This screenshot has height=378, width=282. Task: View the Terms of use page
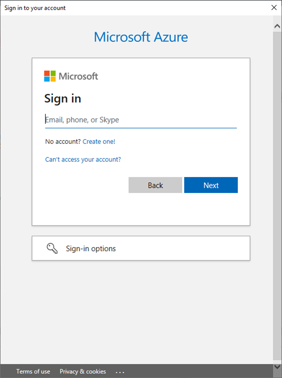(33, 372)
